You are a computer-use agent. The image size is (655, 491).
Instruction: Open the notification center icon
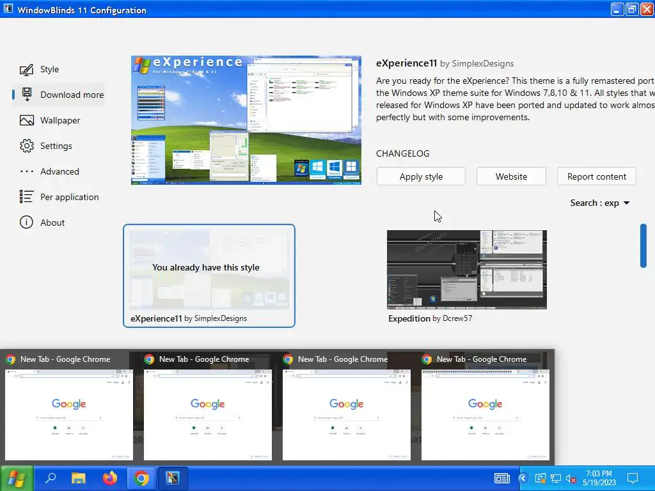pyautogui.click(x=633, y=478)
